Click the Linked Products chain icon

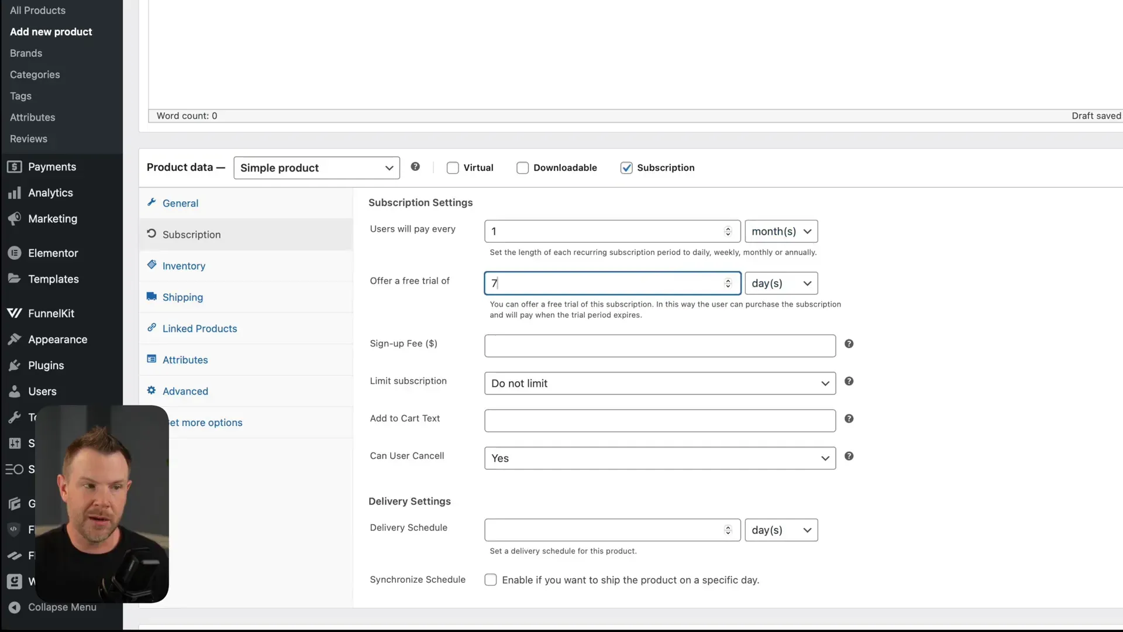click(x=151, y=328)
